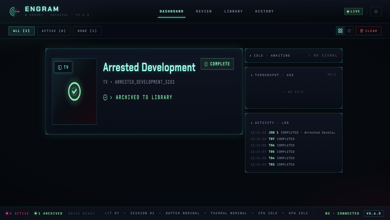Click the Engram radar logo icon
This screenshot has width=390, height=220.
14,12
